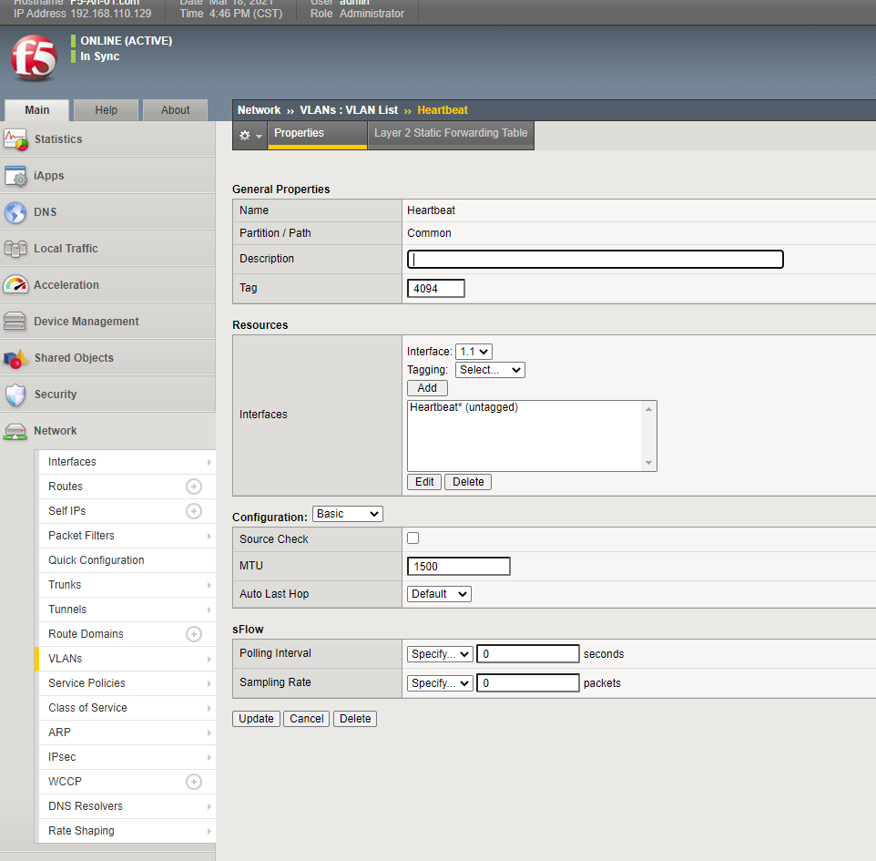Image resolution: width=876 pixels, height=861 pixels.
Task: Open the VLANs menu item
Action: [66, 659]
